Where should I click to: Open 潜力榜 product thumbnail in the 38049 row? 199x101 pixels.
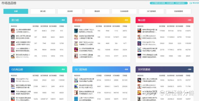[13, 37]
